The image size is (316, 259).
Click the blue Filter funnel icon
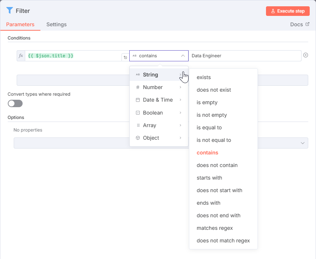pyautogui.click(x=10, y=11)
